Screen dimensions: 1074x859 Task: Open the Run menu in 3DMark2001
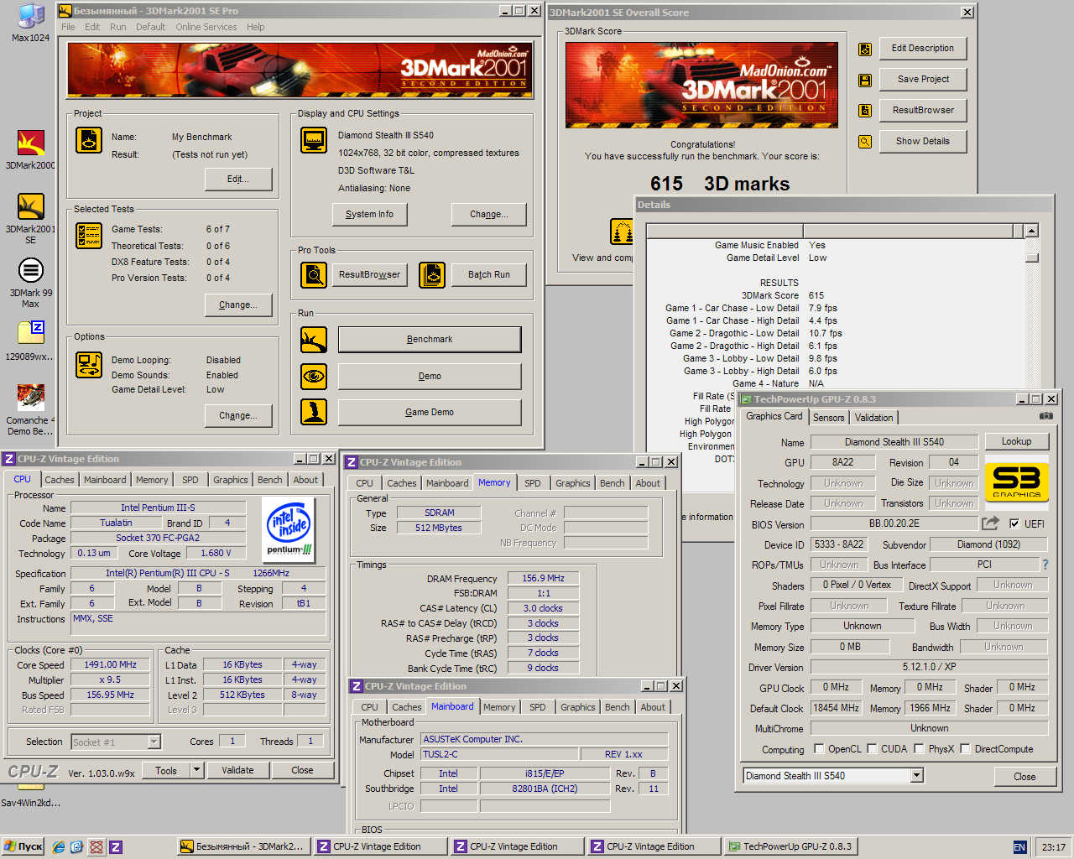[118, 27]
